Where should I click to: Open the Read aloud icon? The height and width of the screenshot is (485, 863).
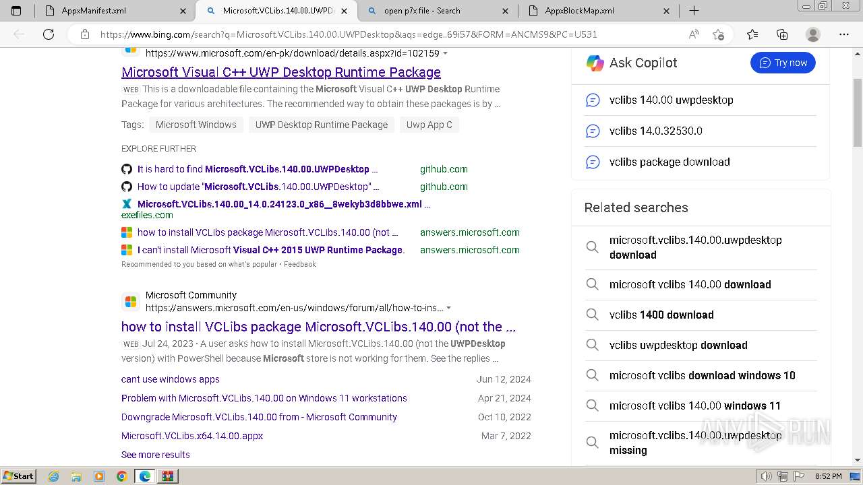pyautogui.click(x=694, y=34)
